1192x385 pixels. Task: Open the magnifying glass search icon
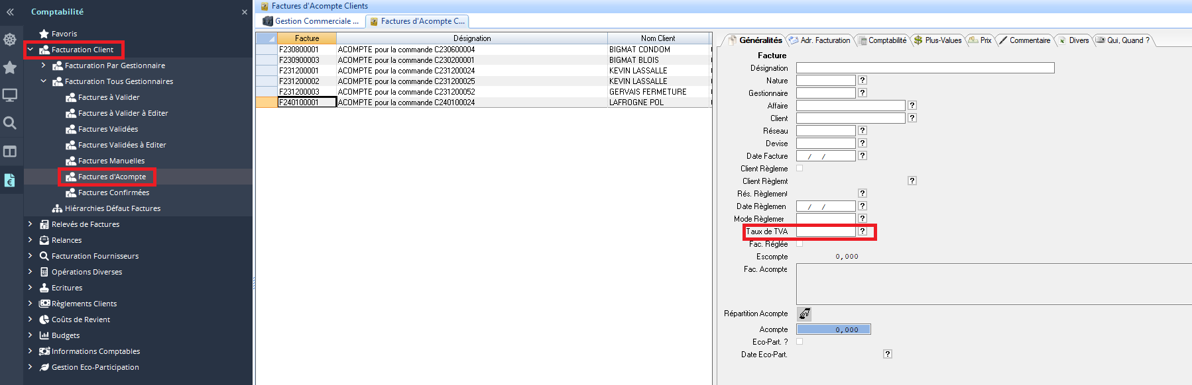tap(10, 123)
